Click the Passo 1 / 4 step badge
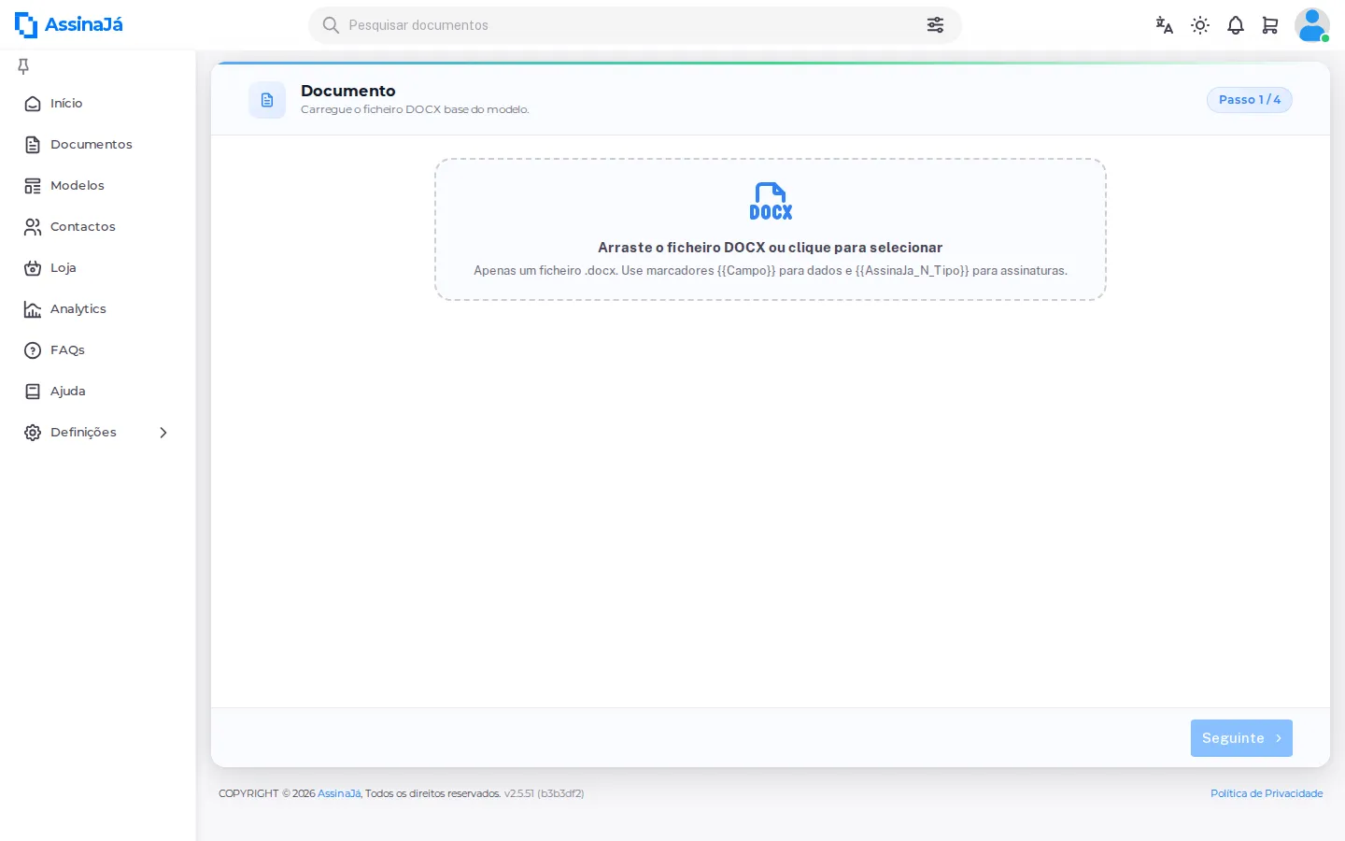 coord(1250,100)
